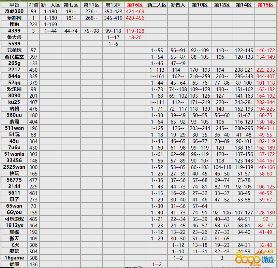
Task: Select the 奇虎360 platform cell
Action: [x=14, y=11]
